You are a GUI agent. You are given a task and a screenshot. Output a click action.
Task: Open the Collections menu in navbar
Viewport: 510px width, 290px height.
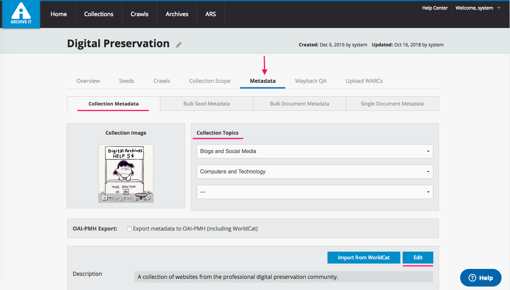coord(99,14)
